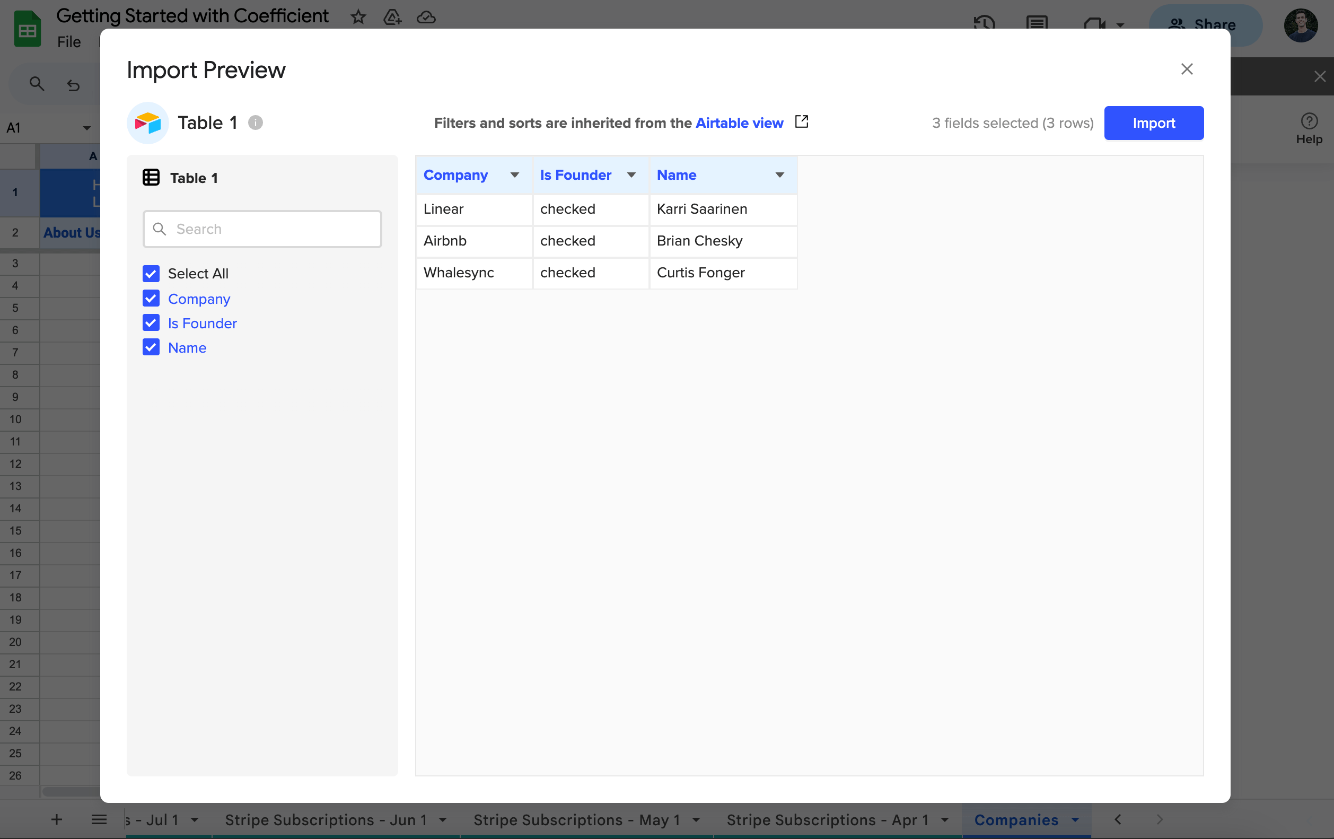The height and width of the screenshot is (839, 1334).
Task: Open the File menu
Action: (69, 42)
